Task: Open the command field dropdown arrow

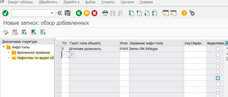Action: [52, 13]
